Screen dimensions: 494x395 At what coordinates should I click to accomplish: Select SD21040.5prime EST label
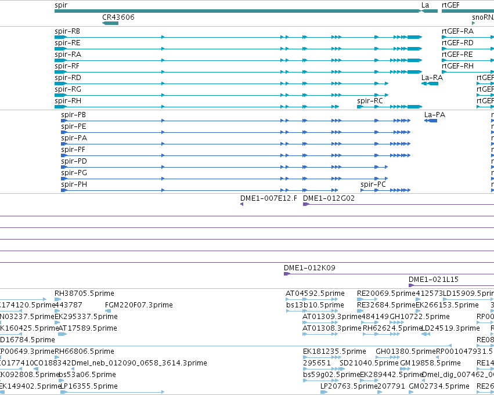pos(369,363)
